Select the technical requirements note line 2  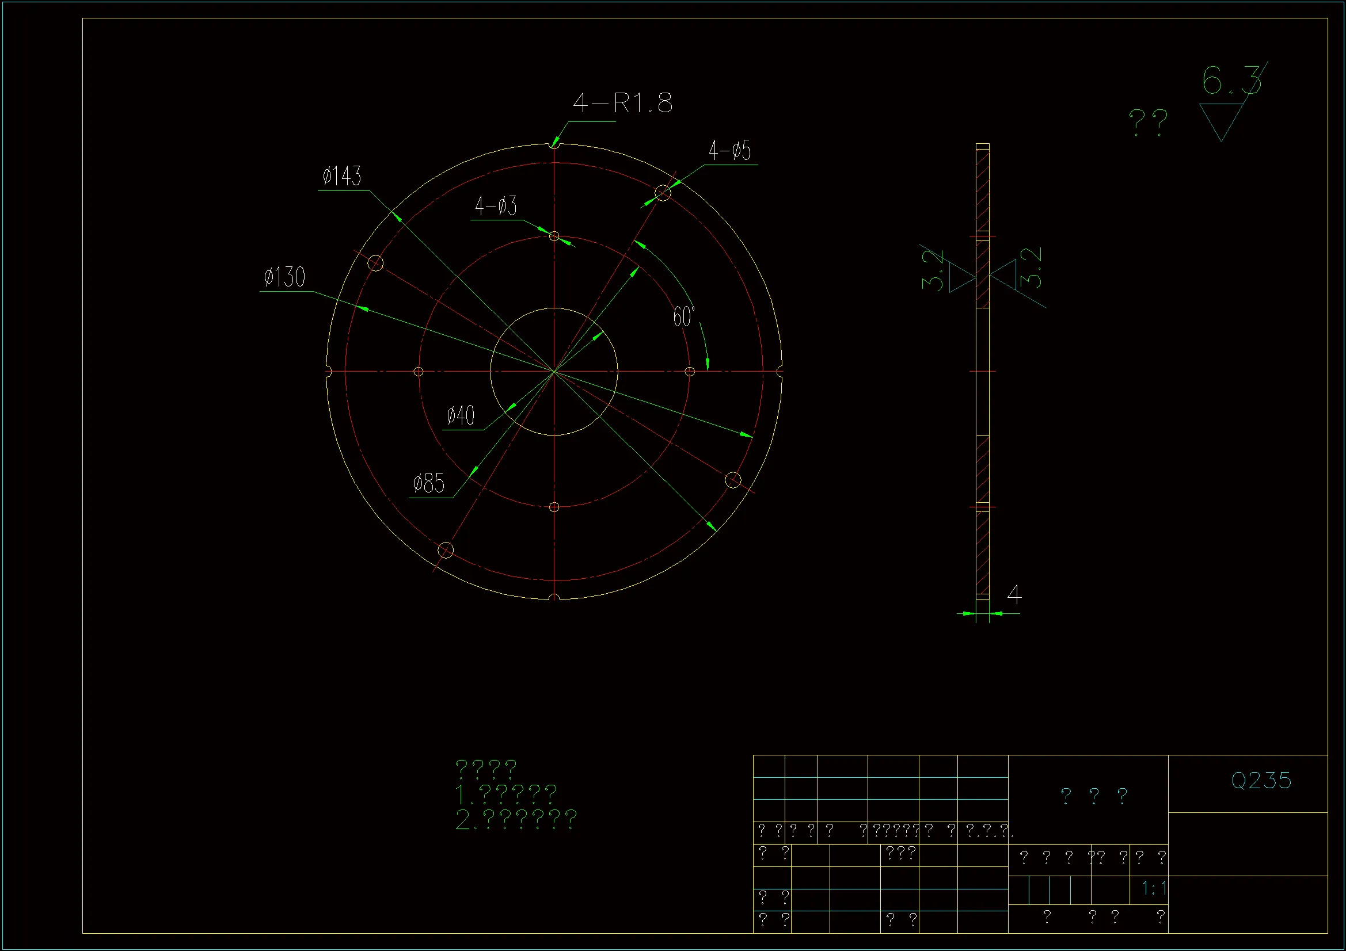(516, 819)
